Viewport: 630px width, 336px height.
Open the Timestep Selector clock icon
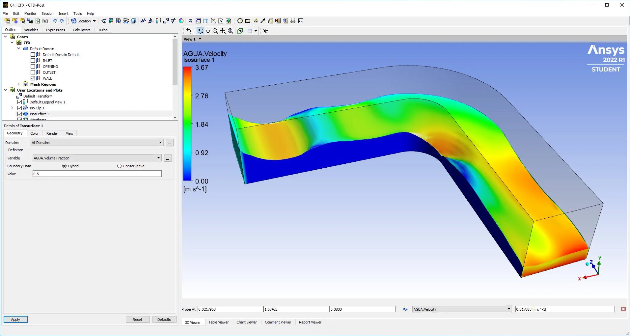[240, 21]
